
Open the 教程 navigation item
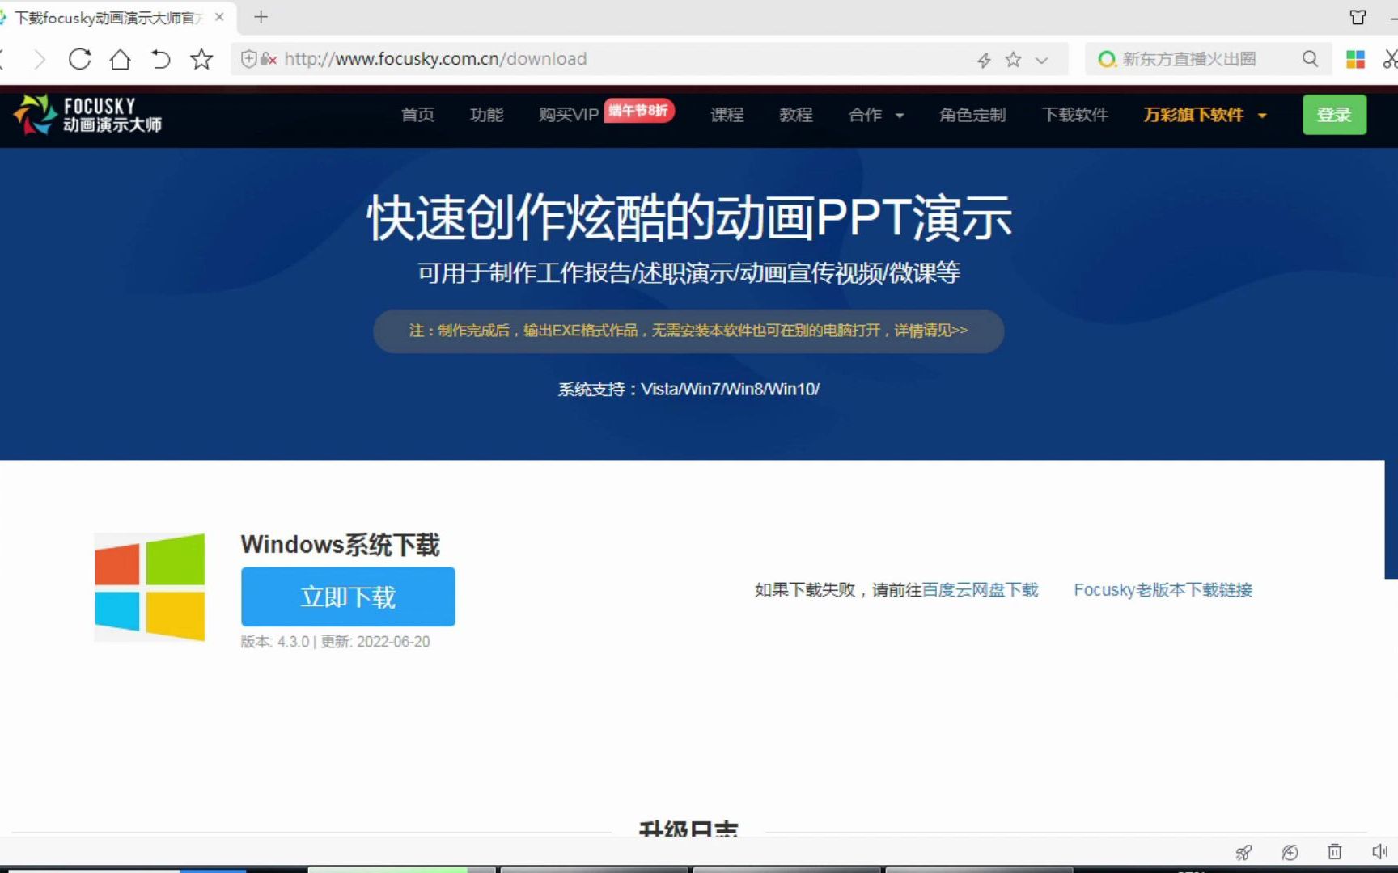click(795, 115)
